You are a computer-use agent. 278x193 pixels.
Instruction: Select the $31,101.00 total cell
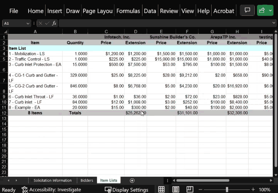(187, 113)
